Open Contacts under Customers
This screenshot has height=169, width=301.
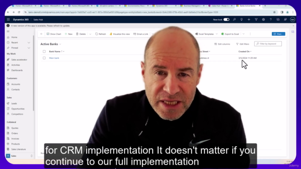pos(16,90)
